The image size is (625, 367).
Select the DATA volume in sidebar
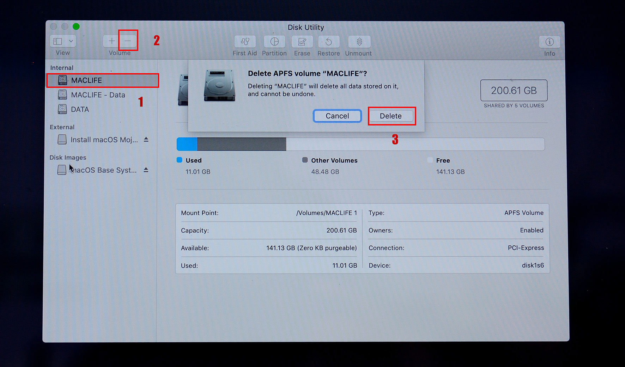(80, 109)
